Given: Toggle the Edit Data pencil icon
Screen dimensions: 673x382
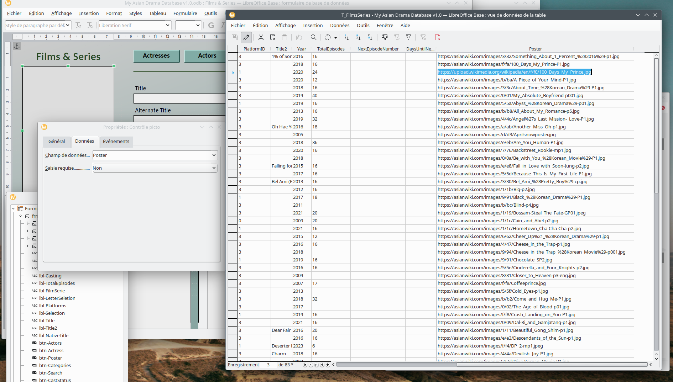Looking at the screenshot, I should (x=246, y=37).
